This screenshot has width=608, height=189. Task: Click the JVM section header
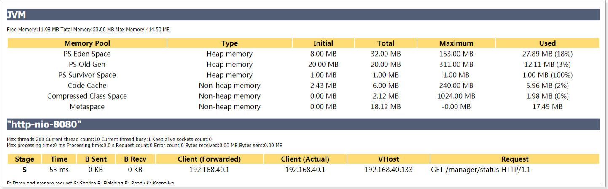[16, 15]
